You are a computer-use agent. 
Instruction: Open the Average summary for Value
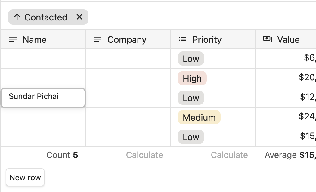290,155
